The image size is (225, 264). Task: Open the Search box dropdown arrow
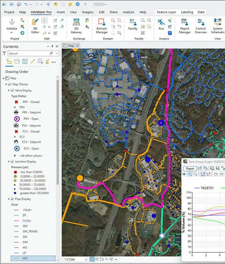click(x=57, y=53)
